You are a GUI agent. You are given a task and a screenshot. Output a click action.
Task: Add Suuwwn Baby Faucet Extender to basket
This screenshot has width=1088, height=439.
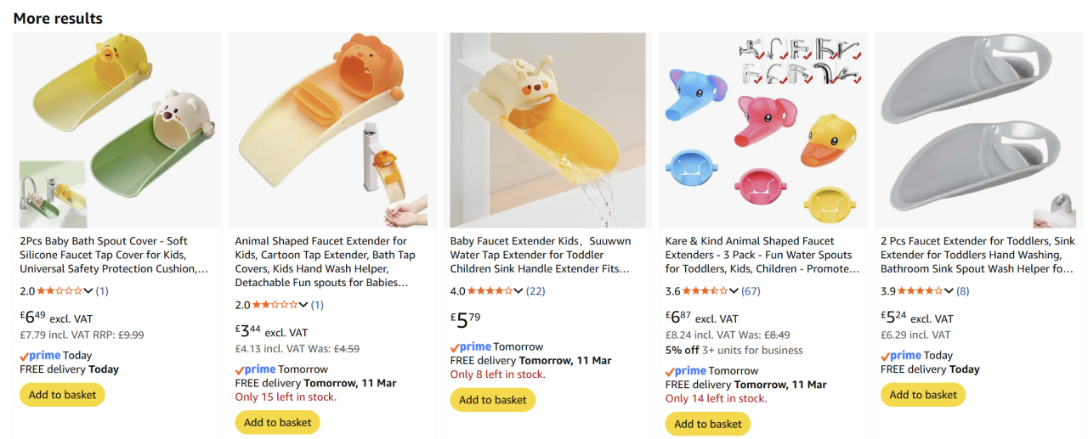point(493,400)
